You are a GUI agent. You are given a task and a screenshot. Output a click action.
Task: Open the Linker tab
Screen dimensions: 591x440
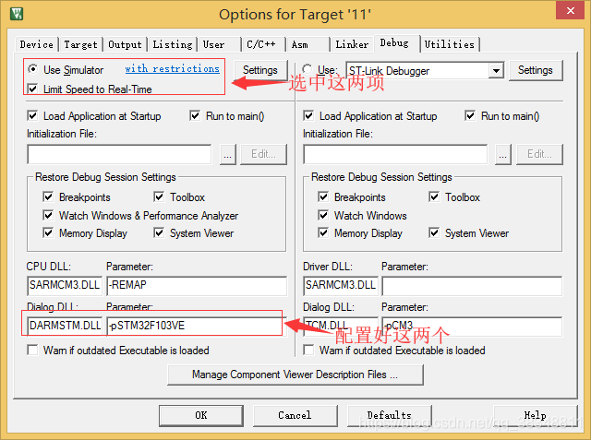click(x=352, y=44)
